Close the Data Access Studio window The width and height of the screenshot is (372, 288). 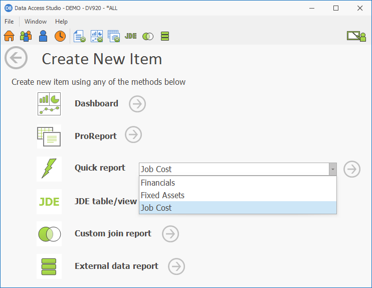pos(359,8)
